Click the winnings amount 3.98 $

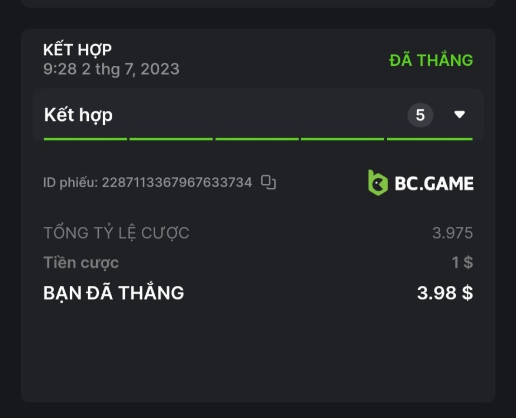point(445,293)
